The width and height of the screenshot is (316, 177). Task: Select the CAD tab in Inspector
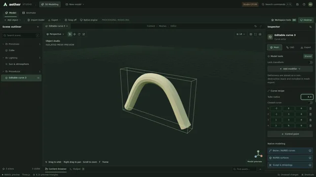(290, 47)
